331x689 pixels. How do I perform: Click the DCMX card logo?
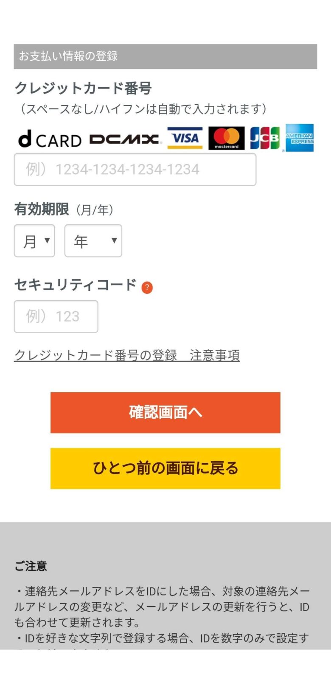point(125,139)
